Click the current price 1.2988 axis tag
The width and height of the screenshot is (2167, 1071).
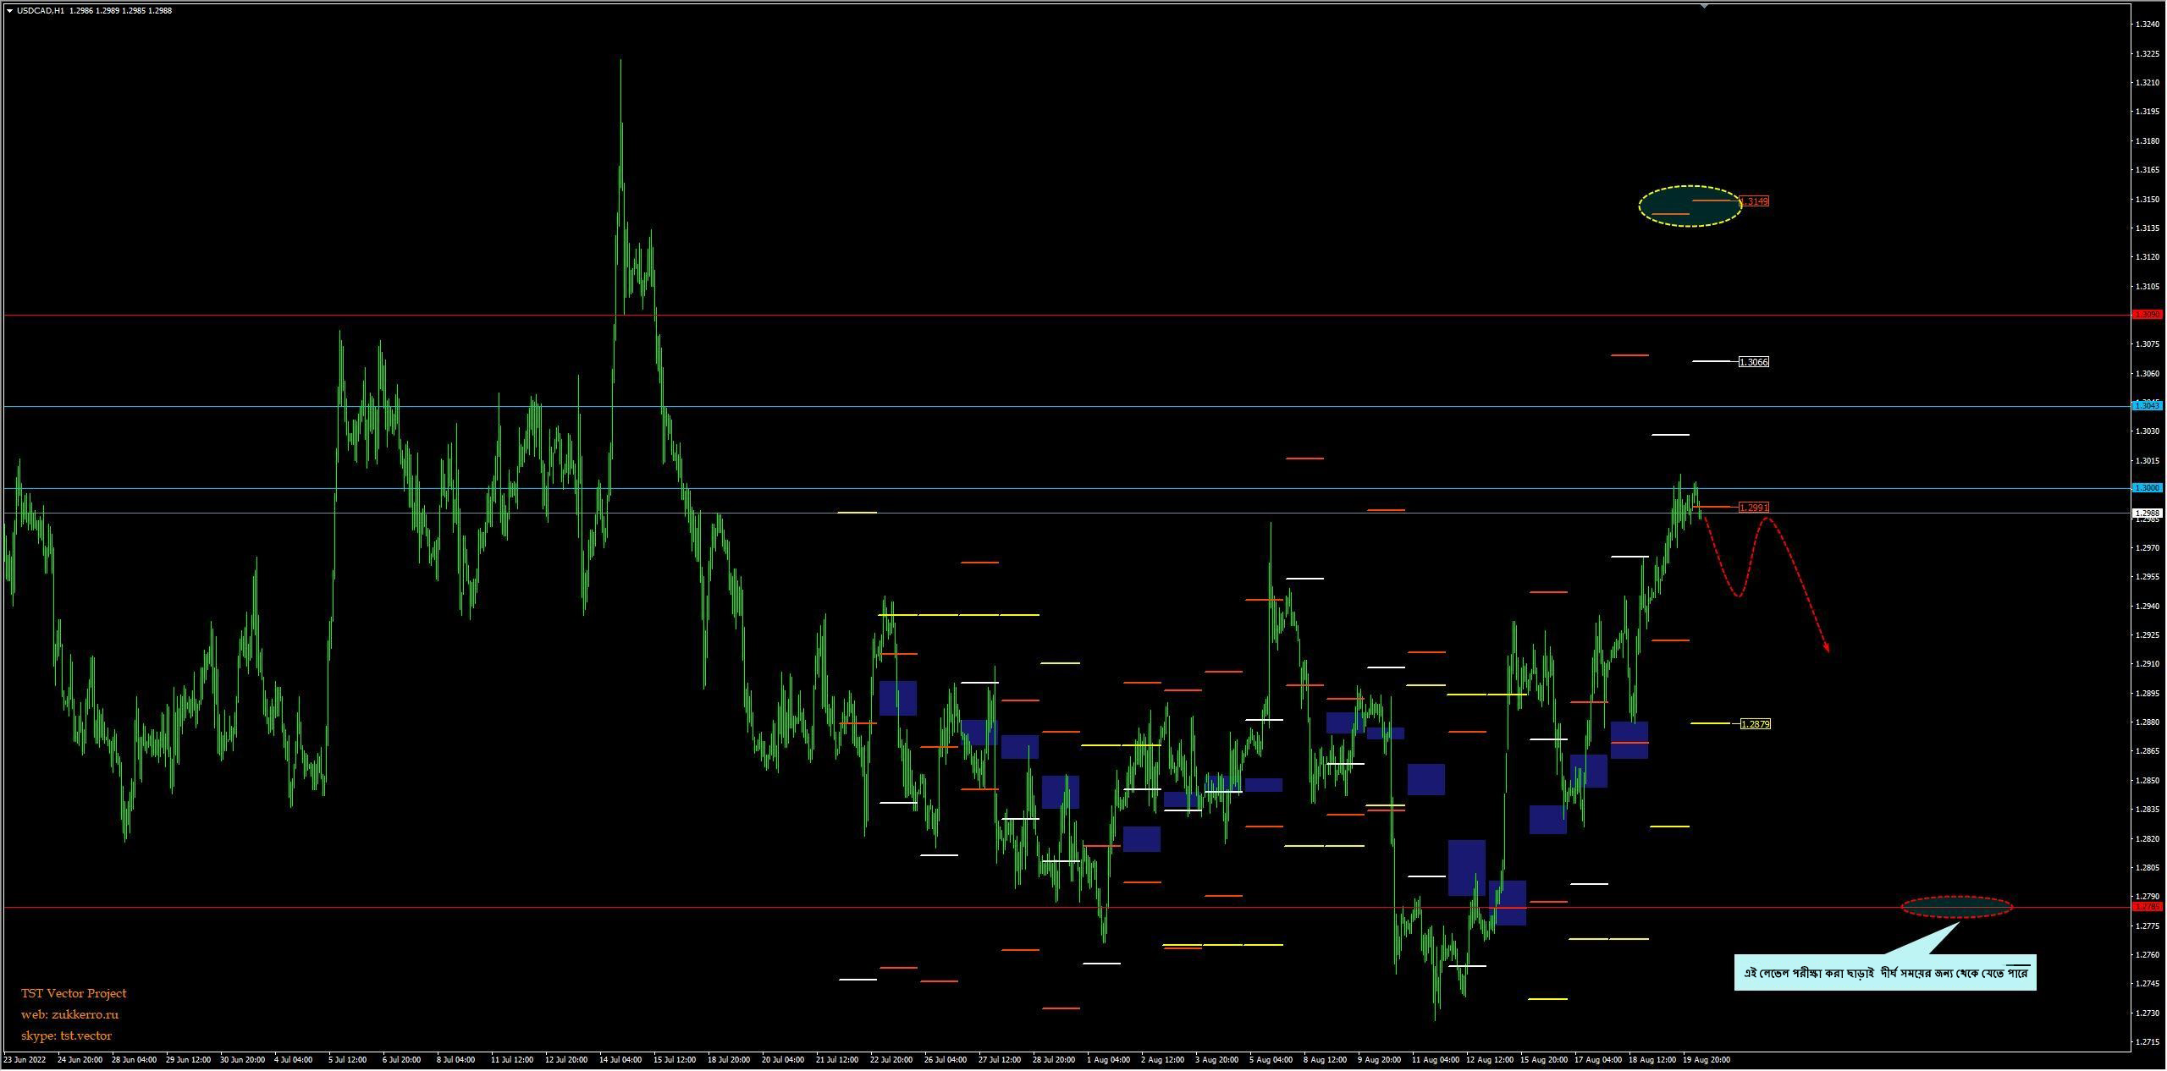coord(2148,514)
